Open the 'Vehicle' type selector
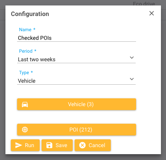166x160 pixels. click(76, 81)
